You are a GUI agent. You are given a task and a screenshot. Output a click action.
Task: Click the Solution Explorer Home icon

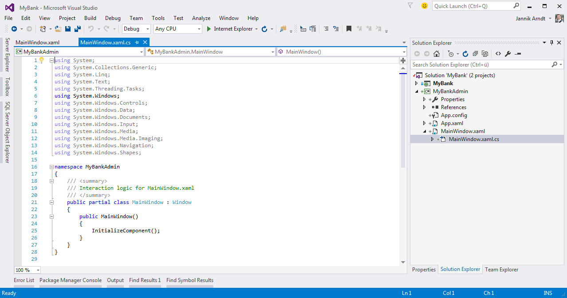coord(437,54)
